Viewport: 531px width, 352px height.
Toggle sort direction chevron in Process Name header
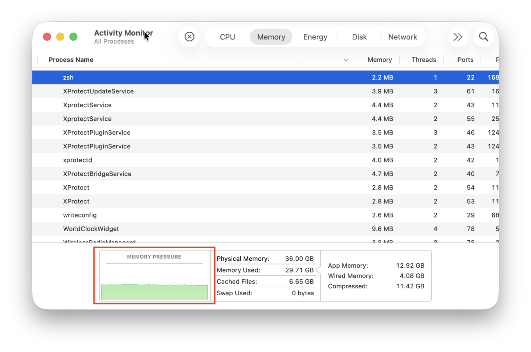click(346, 60)
